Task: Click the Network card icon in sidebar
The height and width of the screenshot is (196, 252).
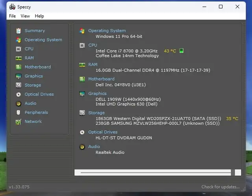Action: 19,122
